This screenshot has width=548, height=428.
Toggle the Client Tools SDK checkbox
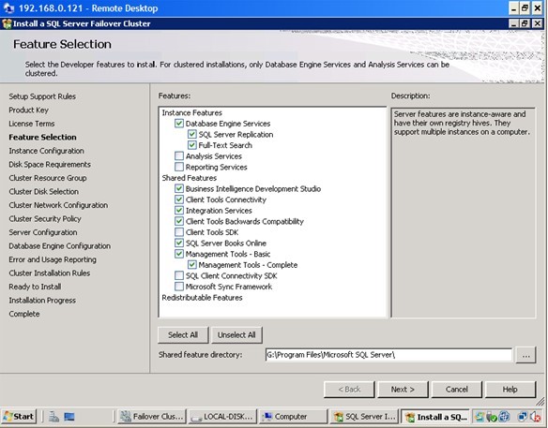(x=179, y=231)
